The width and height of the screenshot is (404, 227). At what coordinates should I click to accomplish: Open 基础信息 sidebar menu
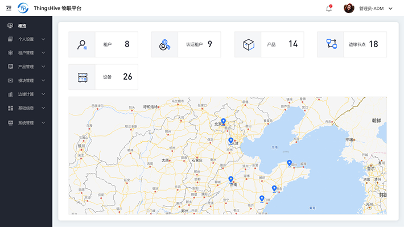coord(26,108)
